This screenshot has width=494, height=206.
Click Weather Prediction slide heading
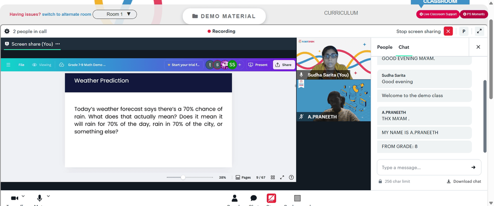[101, 81]
